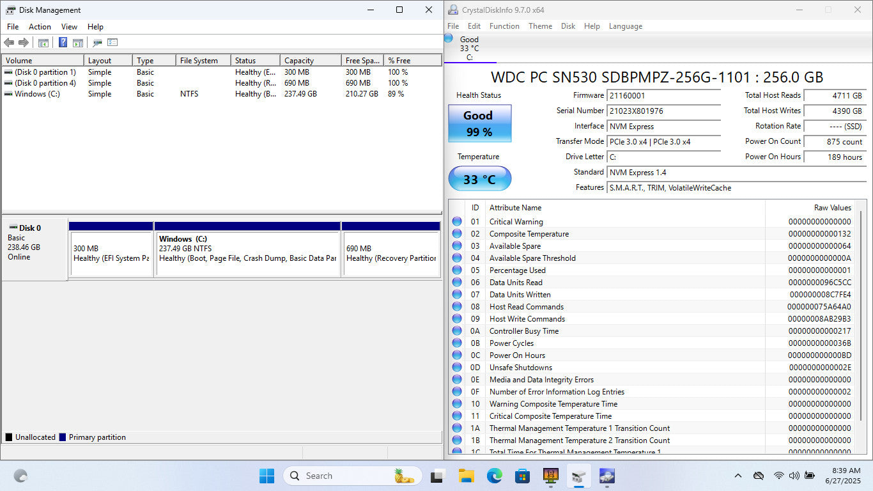Open Disk Management View menu
Viewport: 873px width, 491px height.
pyautogui.click(x=69, y=27)
